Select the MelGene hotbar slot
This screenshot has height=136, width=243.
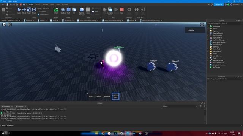pyautogui.click(x=107, y=96)
